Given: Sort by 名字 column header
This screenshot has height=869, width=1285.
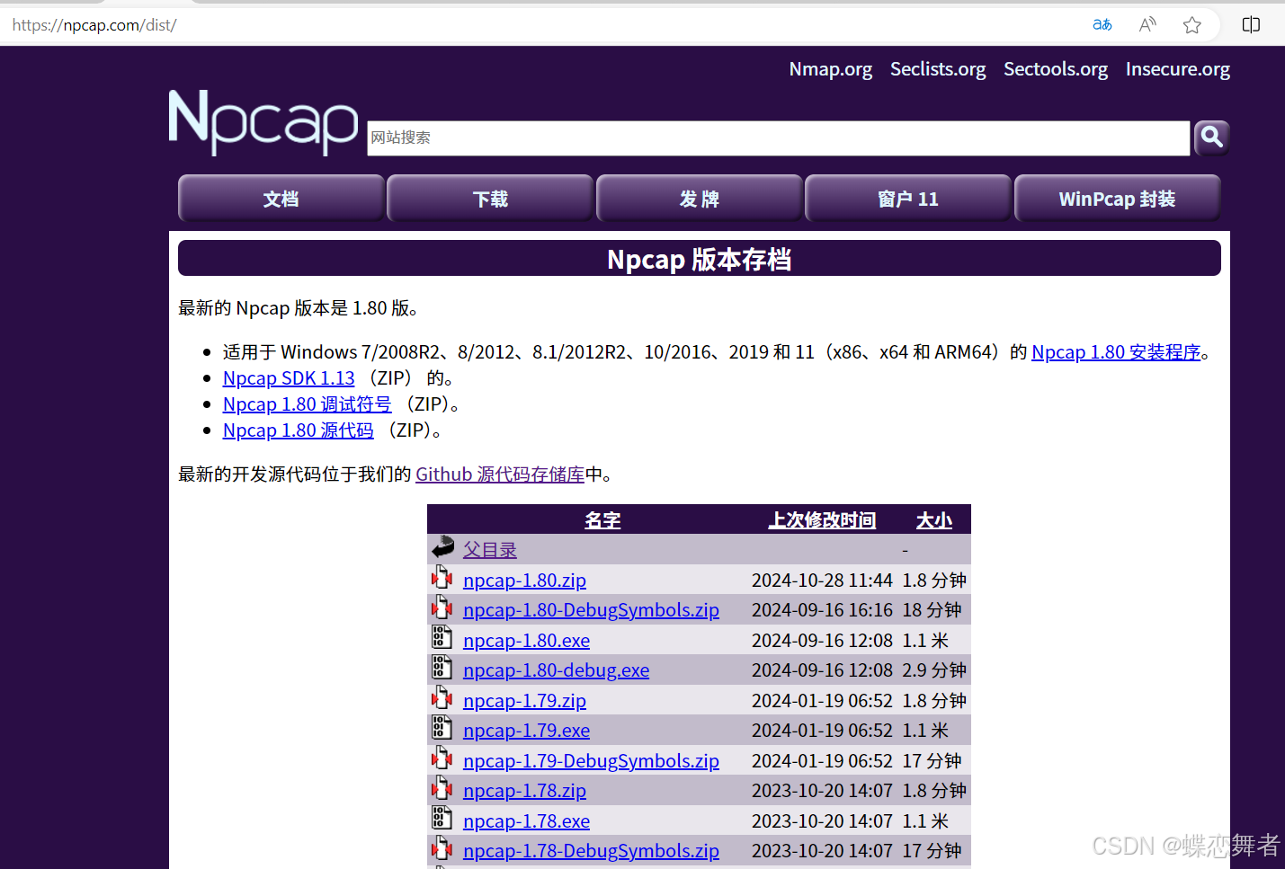Looking at the screenshot, I should pyautogui.click(x=602, y=520).
